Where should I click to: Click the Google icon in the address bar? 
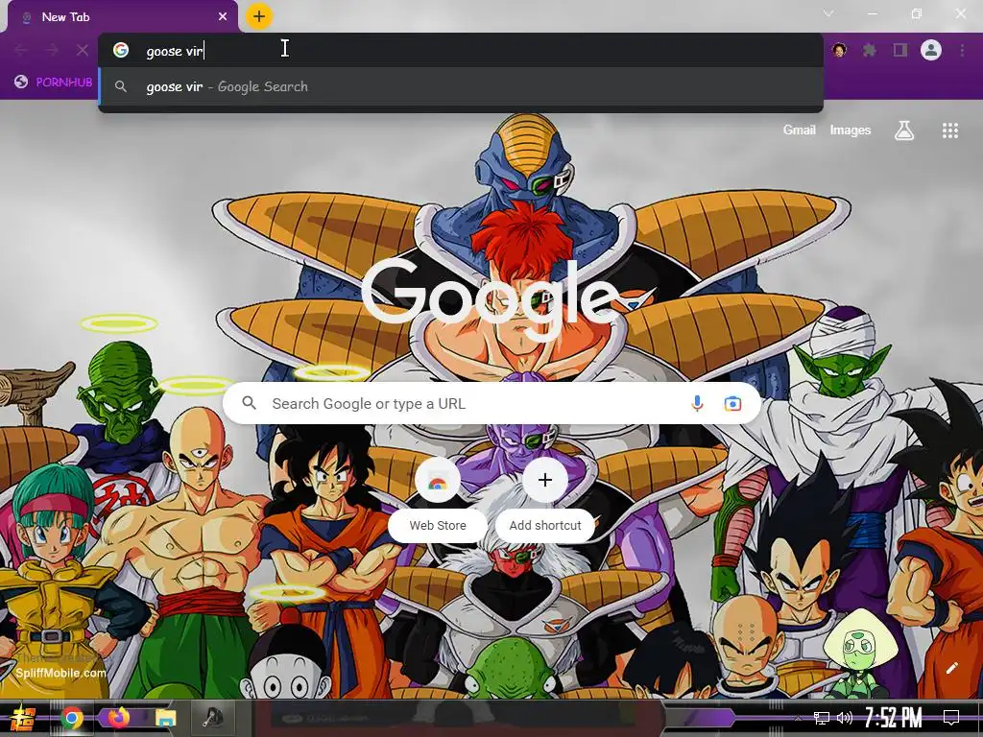(x=121, y=50)
